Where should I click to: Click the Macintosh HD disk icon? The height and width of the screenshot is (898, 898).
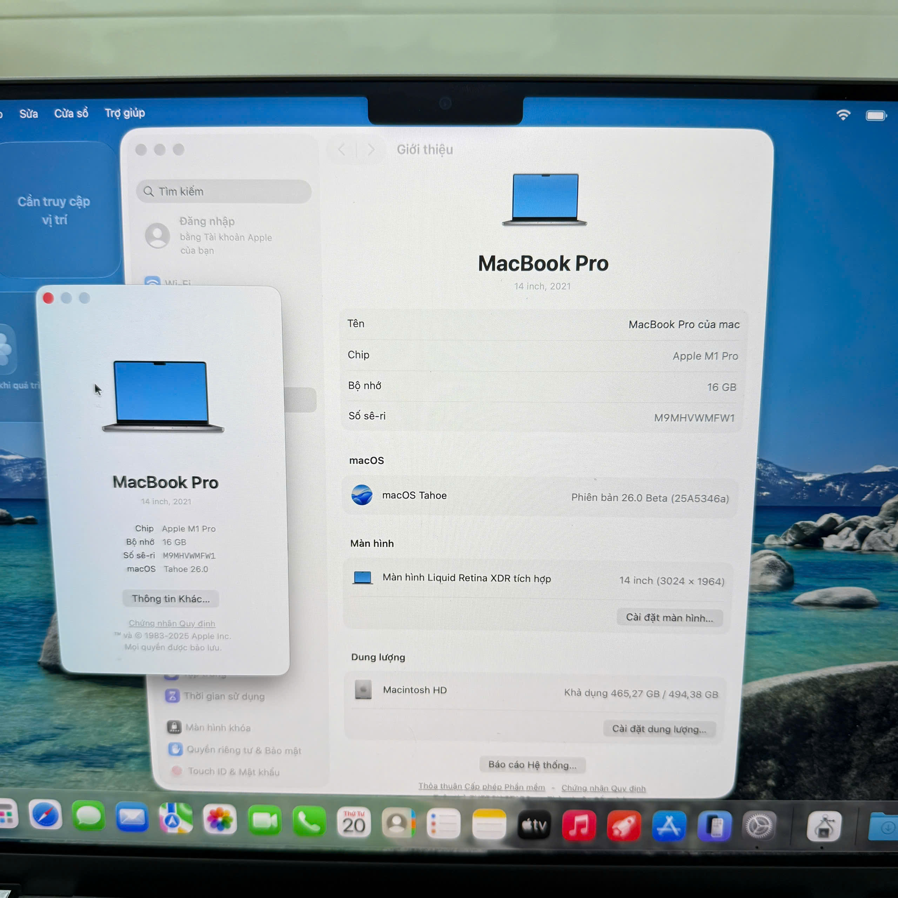pyautogui.click(x=363, y=689)
